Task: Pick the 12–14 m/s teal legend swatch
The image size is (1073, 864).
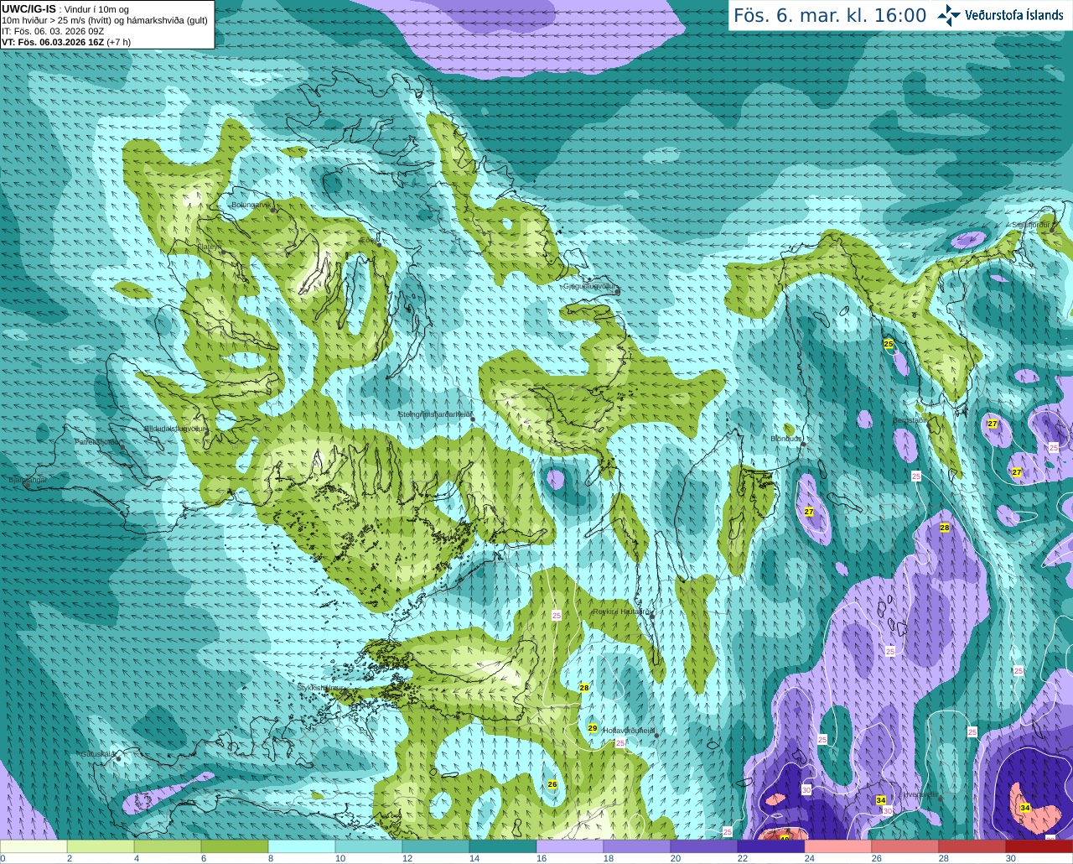Action: click(436, 846)
